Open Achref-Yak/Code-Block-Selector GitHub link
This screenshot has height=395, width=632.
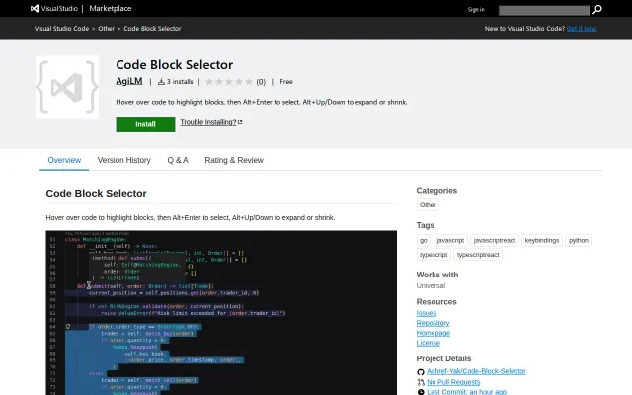point(476,371)
